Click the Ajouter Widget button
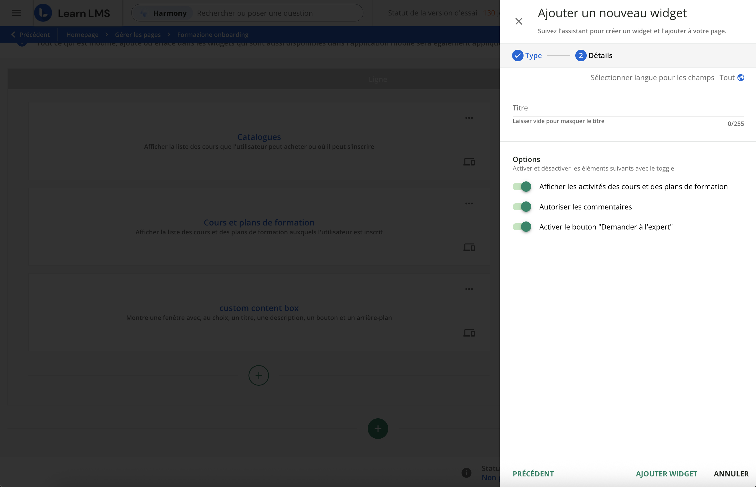The width and height of the screenshot is (756, 487). coord(666,474)
